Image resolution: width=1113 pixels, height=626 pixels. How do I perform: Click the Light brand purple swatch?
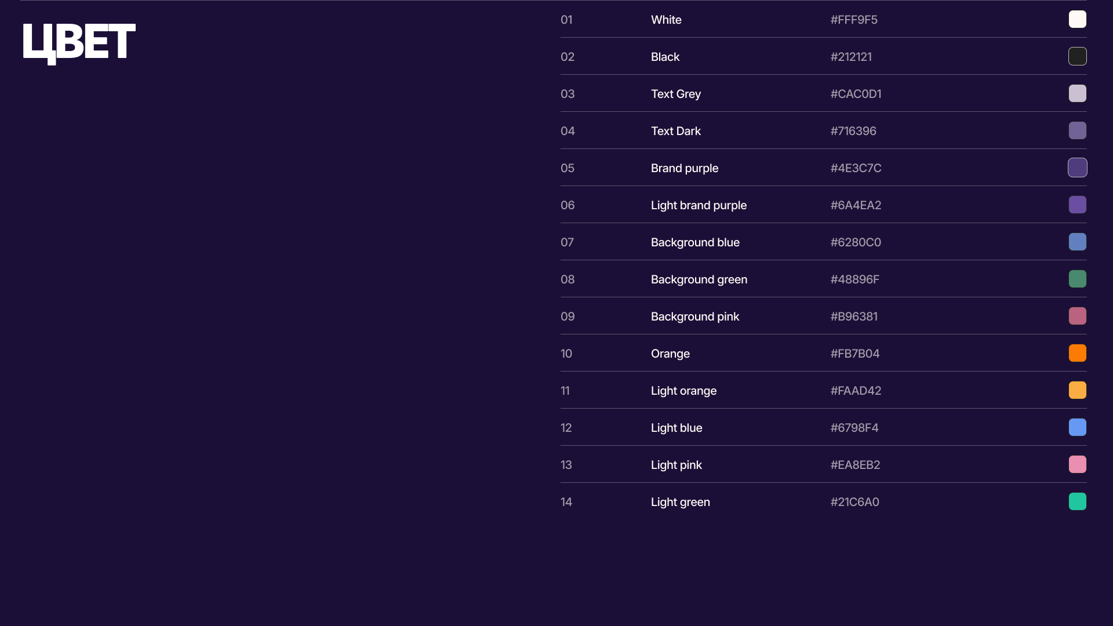tap(1077, 205)
